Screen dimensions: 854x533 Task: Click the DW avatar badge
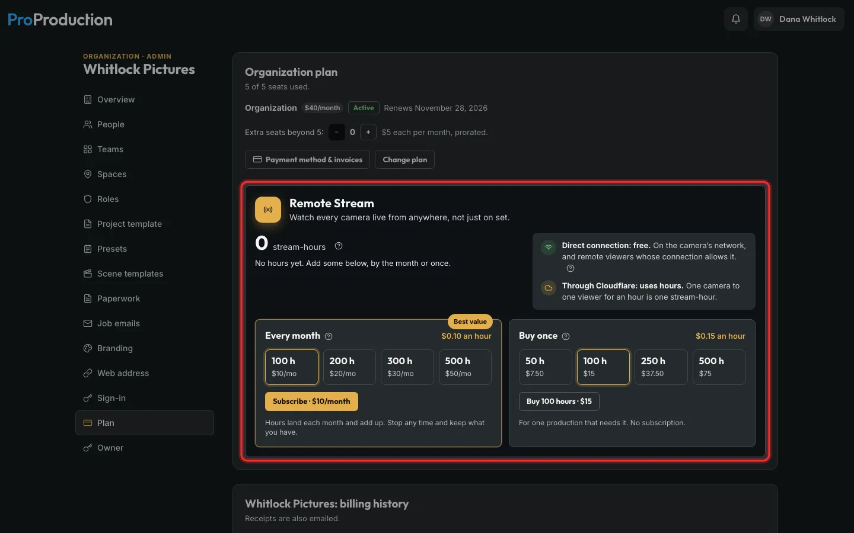pos(766,19)
